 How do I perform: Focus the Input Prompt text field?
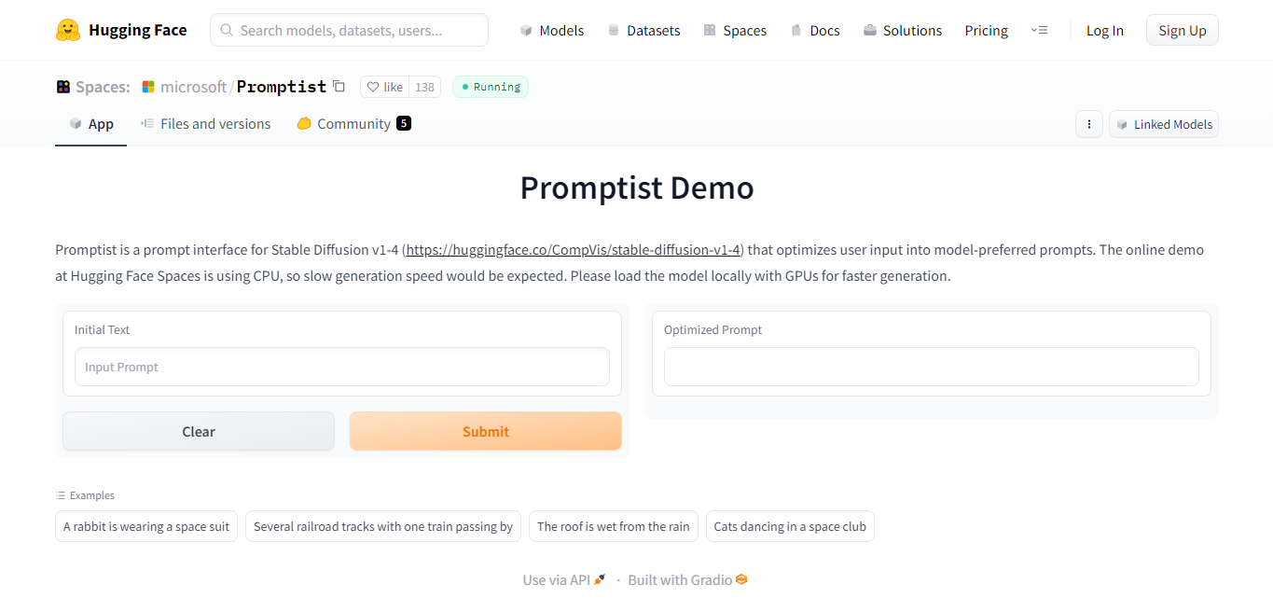click(342, 367)
